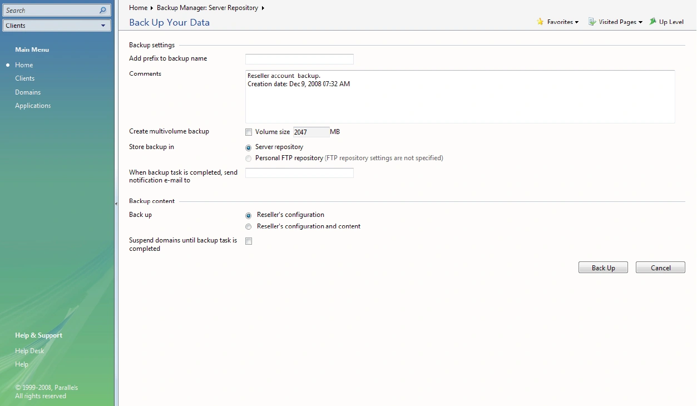Click the Help & Support heading
Image resolution: width=697 pixels, height=406 pixels.
[x=38, y=335]
